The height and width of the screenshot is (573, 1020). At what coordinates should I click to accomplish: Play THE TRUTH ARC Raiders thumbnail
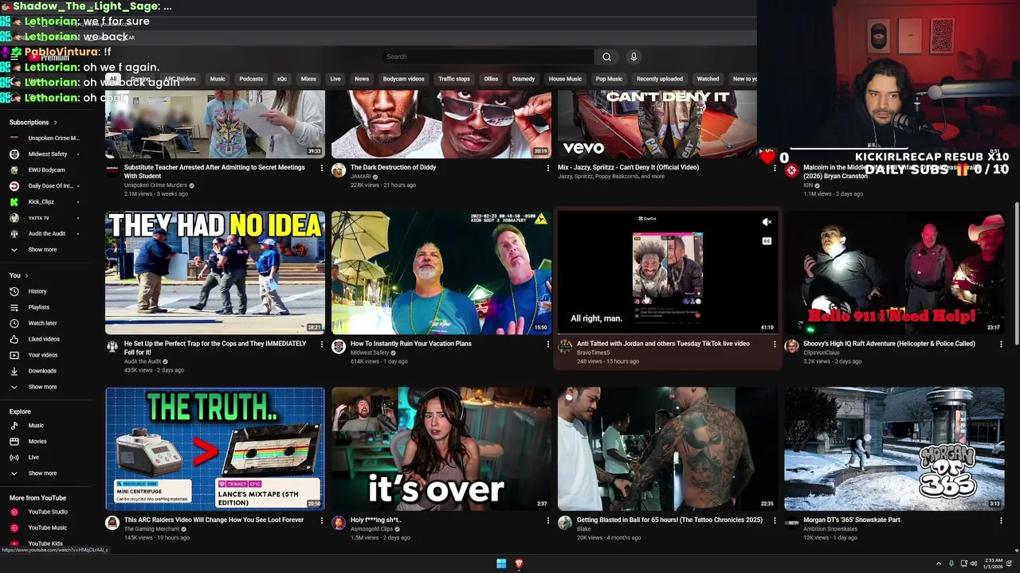[215, 449]
